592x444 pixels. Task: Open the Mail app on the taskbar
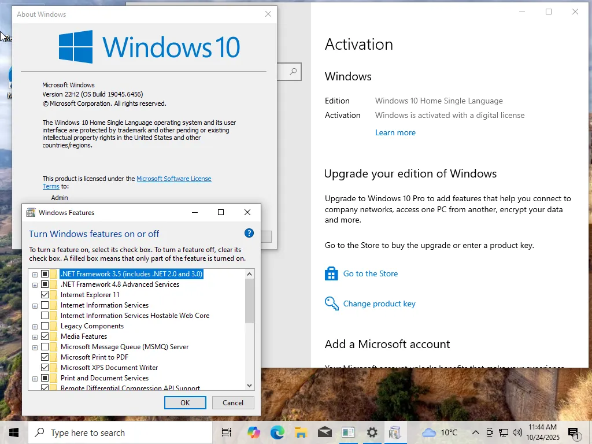coord(325,432)
